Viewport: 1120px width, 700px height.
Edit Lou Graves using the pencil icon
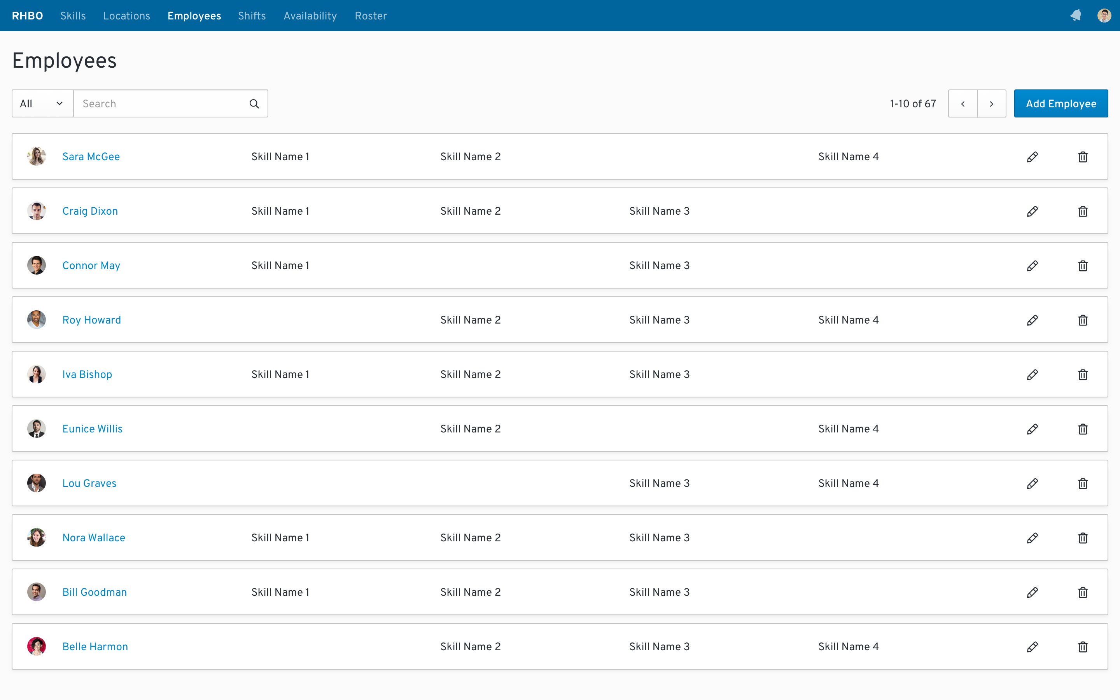(1032, 483)
